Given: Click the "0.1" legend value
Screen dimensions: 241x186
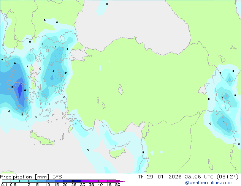Looking at the screenshot, I should click(4, 184).
